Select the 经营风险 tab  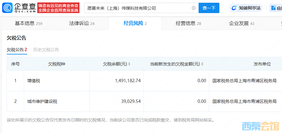coord(135,23)
